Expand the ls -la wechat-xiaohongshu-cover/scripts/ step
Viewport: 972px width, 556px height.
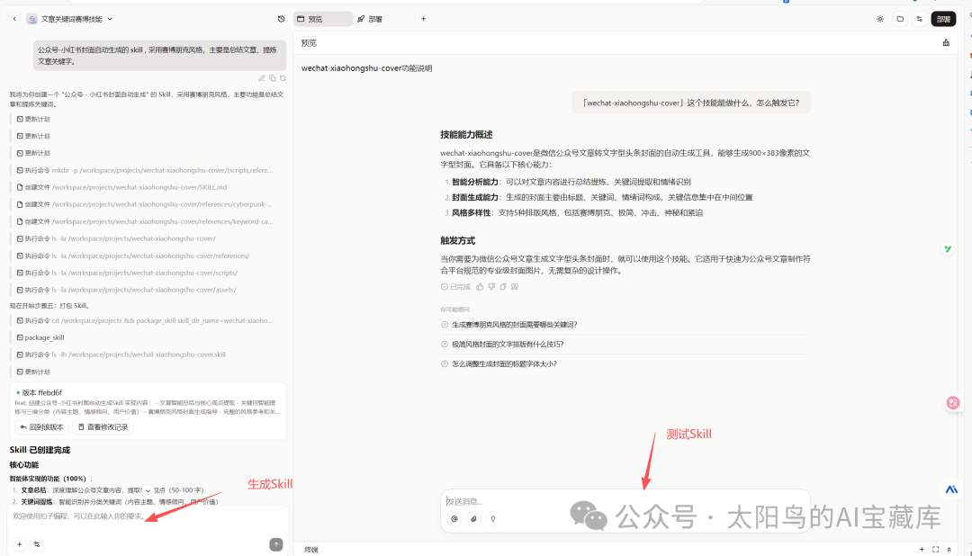[127, 273]
